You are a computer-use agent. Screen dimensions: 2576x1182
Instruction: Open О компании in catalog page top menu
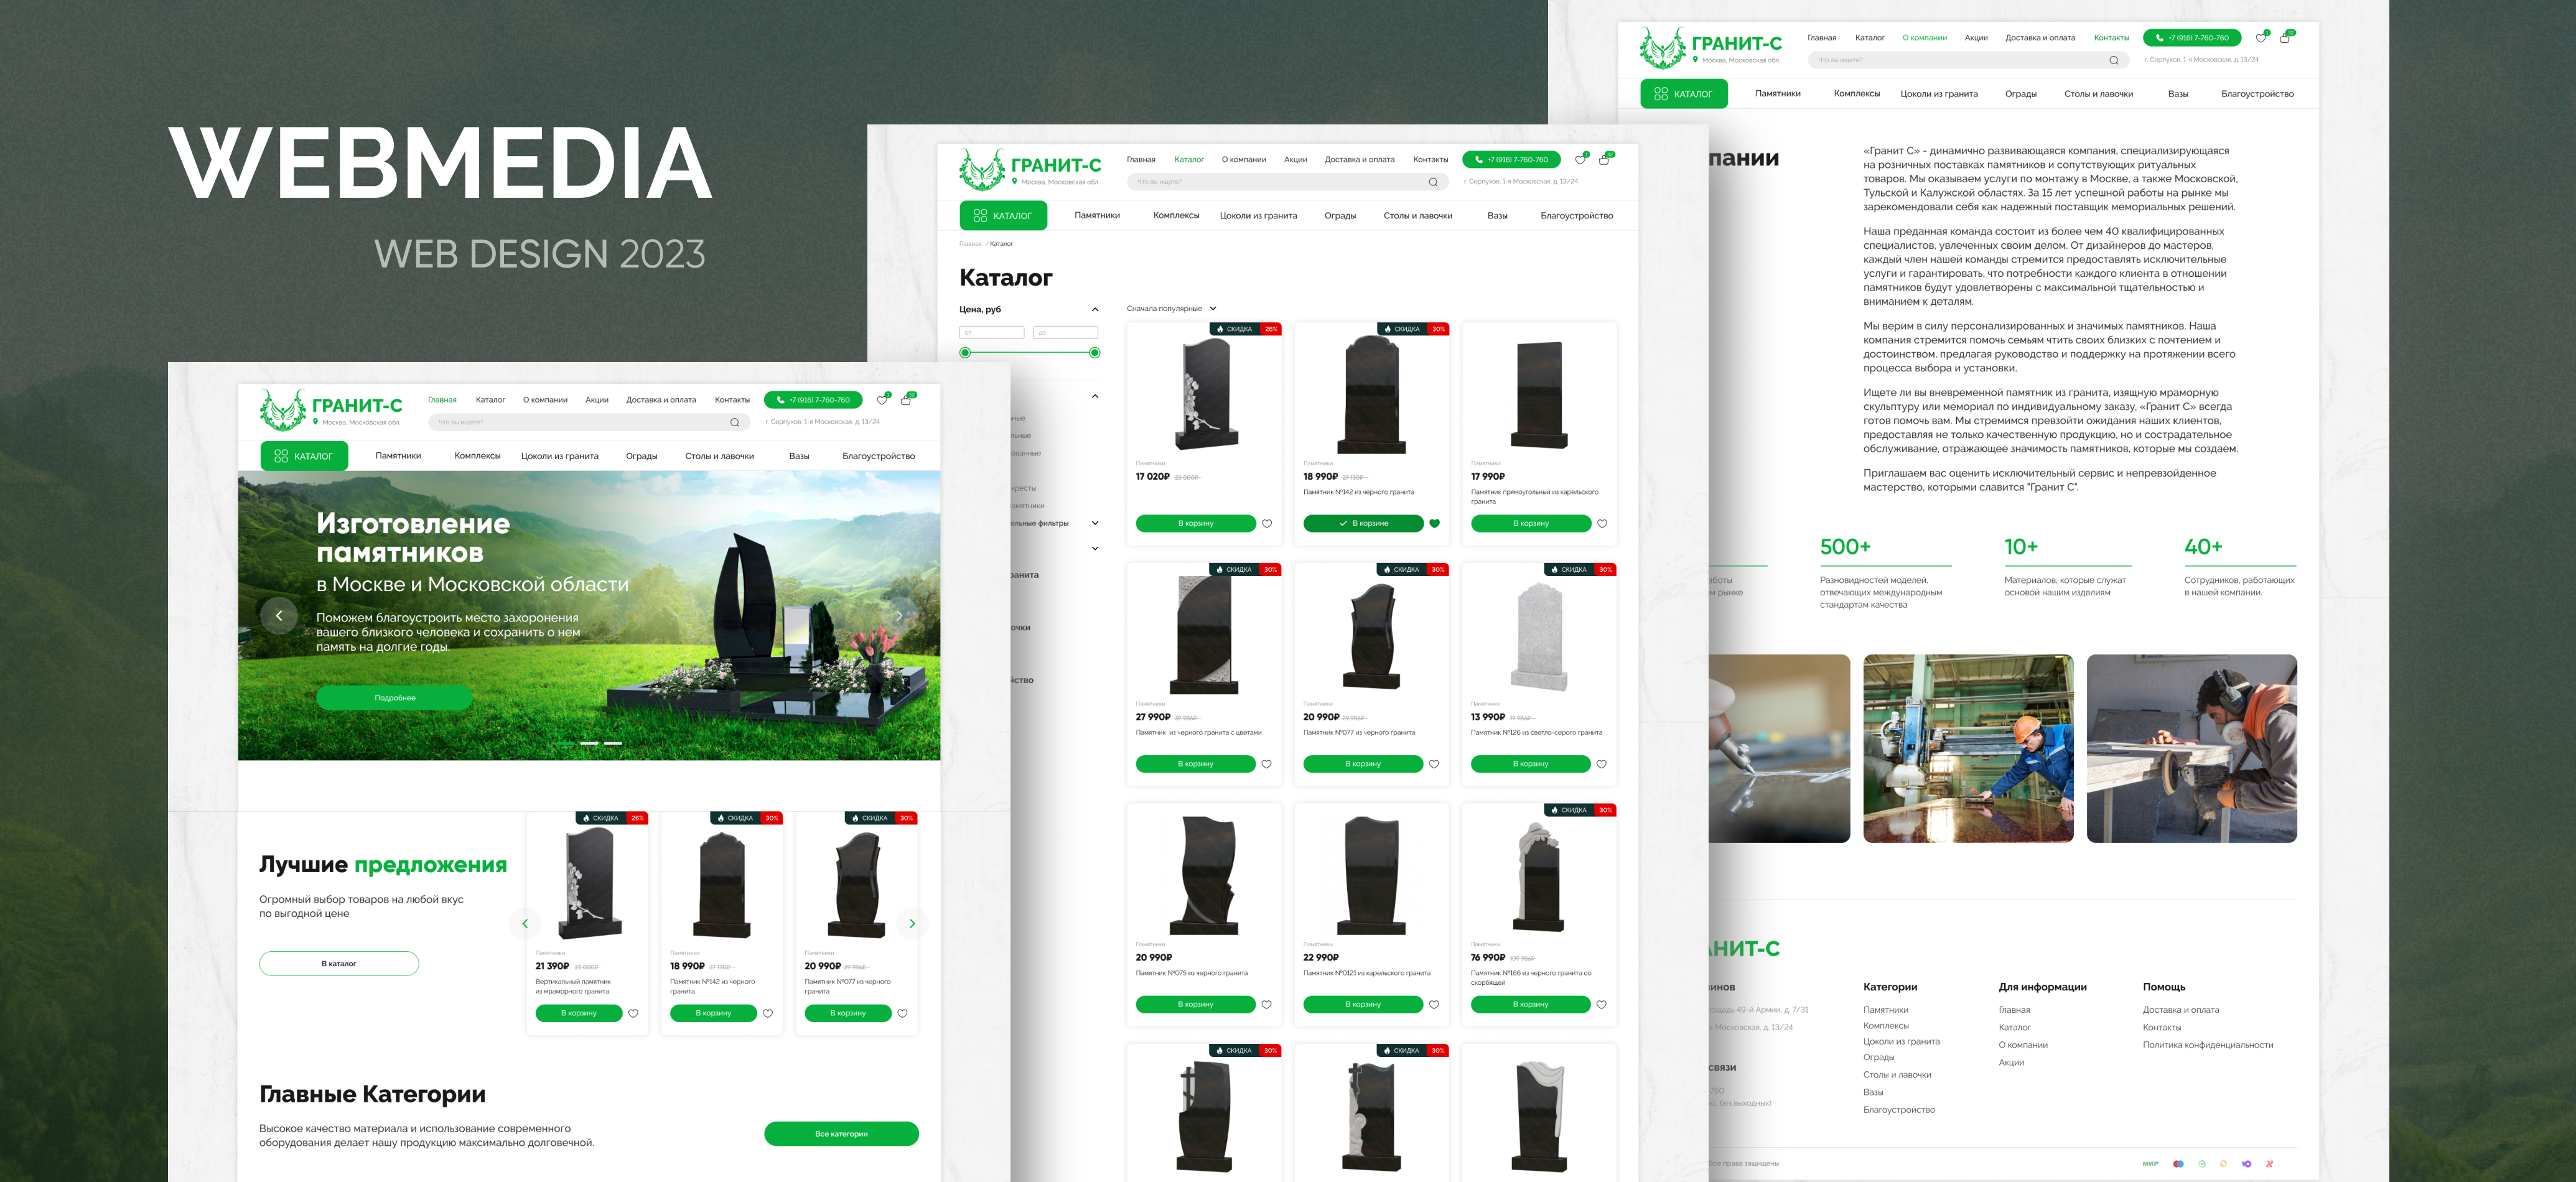(x=1244, y=160)
